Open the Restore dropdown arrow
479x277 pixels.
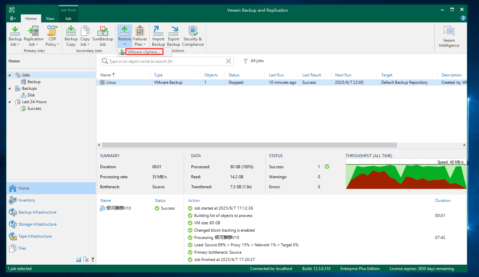125,44
